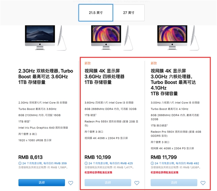The width and height of the screenshot is (217, 191).
Task: Click the info icon beside RMB 425 installment
Action: (86, 163)
